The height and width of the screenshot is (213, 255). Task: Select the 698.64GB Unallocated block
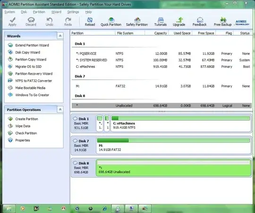(173, 168)
